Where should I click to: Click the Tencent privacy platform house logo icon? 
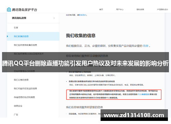tap(9, 10)
